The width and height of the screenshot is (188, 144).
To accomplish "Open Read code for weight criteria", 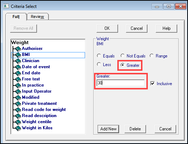I will (44, 110).
